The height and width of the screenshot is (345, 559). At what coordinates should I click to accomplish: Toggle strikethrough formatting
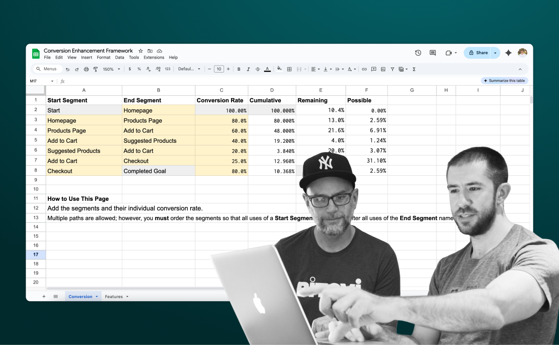point(258,69)
